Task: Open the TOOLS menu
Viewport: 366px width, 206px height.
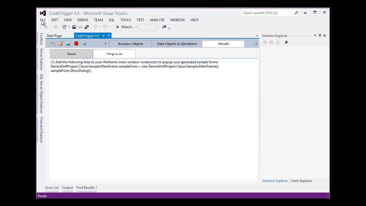Action: (126, 20)
